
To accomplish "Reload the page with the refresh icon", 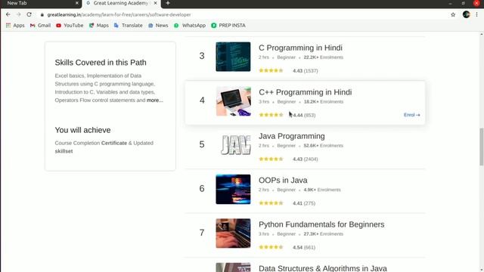I will (x=29, y=14).
